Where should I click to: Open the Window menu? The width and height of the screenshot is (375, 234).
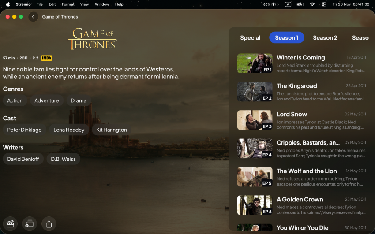click(102, 4)
